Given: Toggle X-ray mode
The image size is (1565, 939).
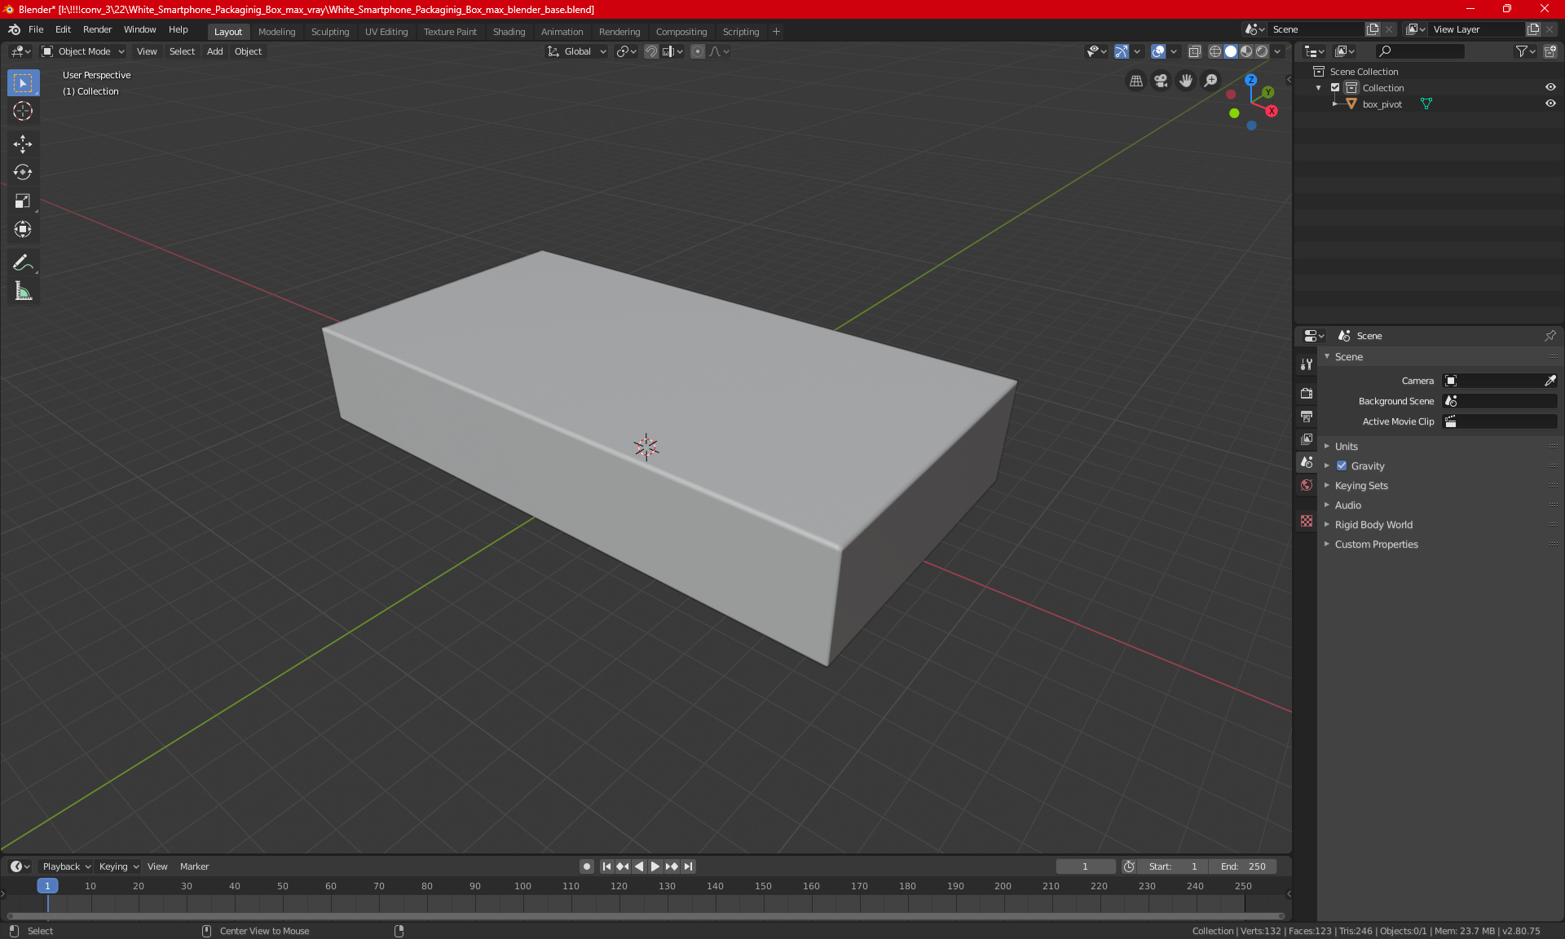Looking at the screenshot, I should coord(1194,51).
